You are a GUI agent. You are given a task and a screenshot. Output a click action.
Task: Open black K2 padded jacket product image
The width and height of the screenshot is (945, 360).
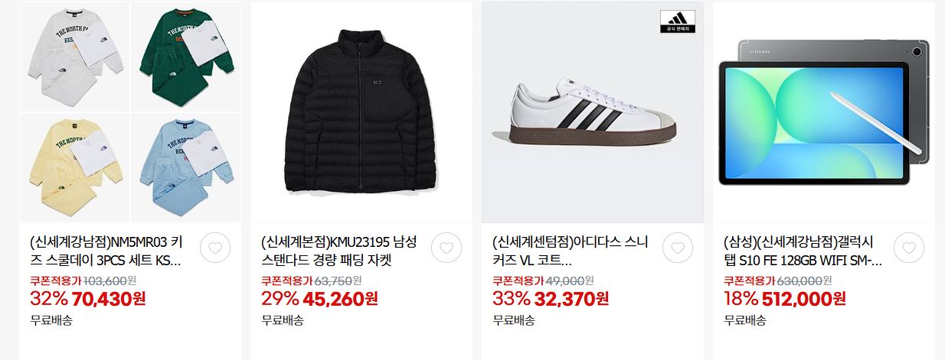coord(361,112)
